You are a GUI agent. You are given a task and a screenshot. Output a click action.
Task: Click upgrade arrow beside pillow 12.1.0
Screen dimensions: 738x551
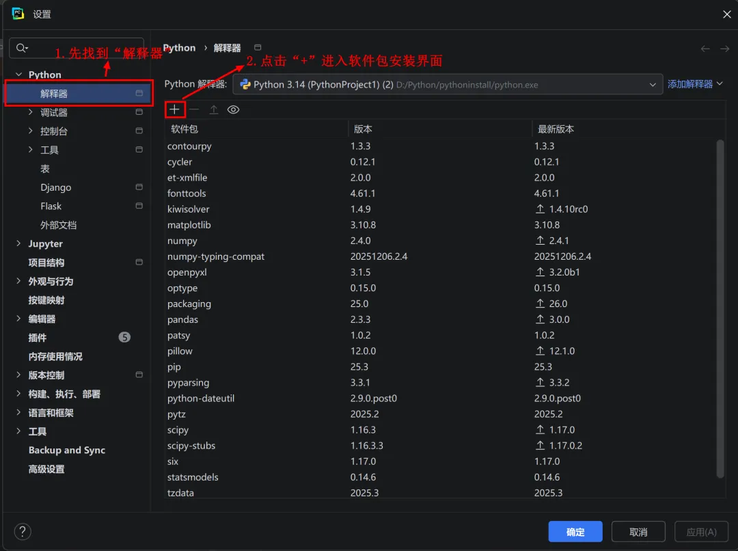point(540,351)
